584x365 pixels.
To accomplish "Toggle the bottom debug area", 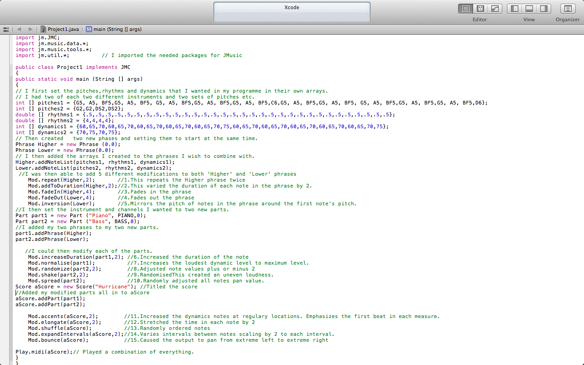I will point(529,9).
